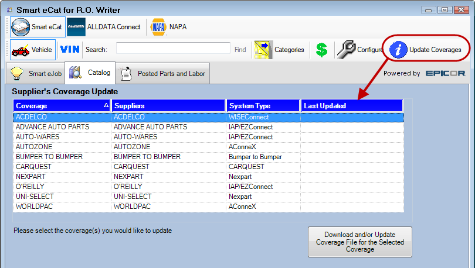Viewport: 475px width, 268px height.
Task: Click inside the Search text field
Action: (172, 49)
